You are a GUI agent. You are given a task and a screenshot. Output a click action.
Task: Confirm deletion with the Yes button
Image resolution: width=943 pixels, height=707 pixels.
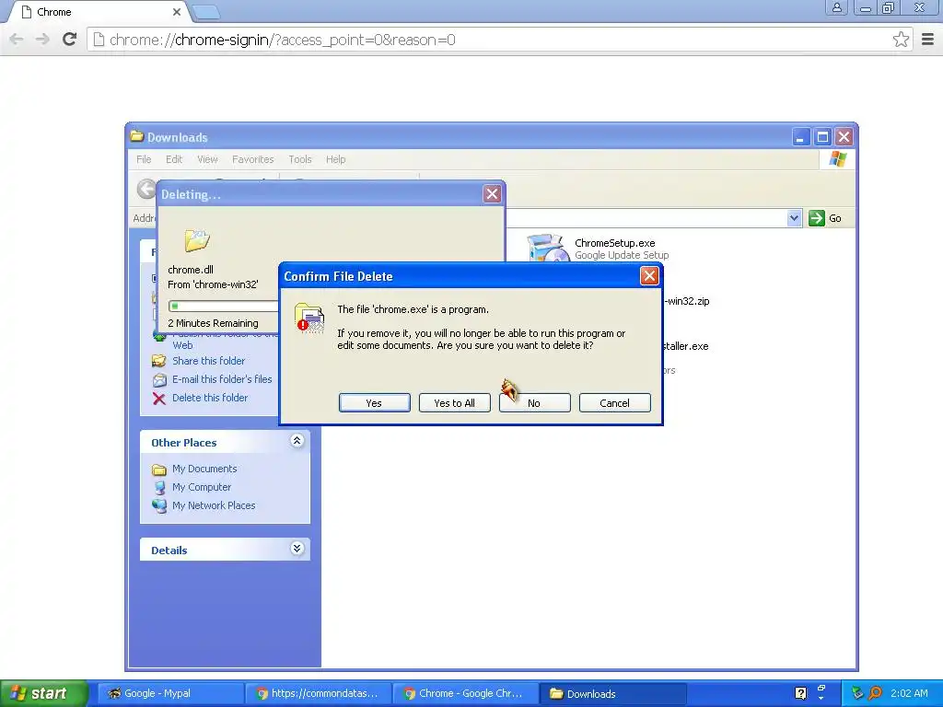coord(374,403)
